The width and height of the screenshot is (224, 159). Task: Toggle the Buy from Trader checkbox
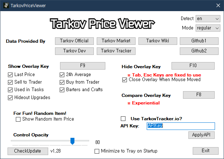pos(62,82)
